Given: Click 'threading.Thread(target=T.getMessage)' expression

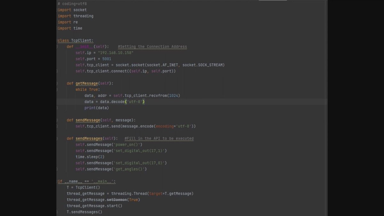Looking at the screenshot, I should [x=152, y=194].
